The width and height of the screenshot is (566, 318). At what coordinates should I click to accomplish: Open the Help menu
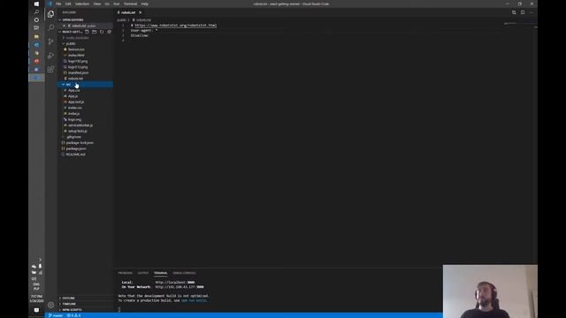(x=145, y=4)
